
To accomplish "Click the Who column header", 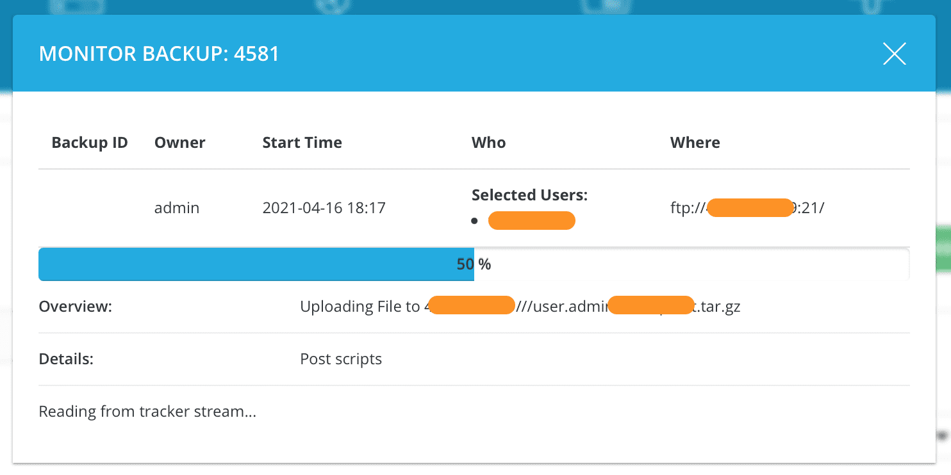I will pos(488,142).
